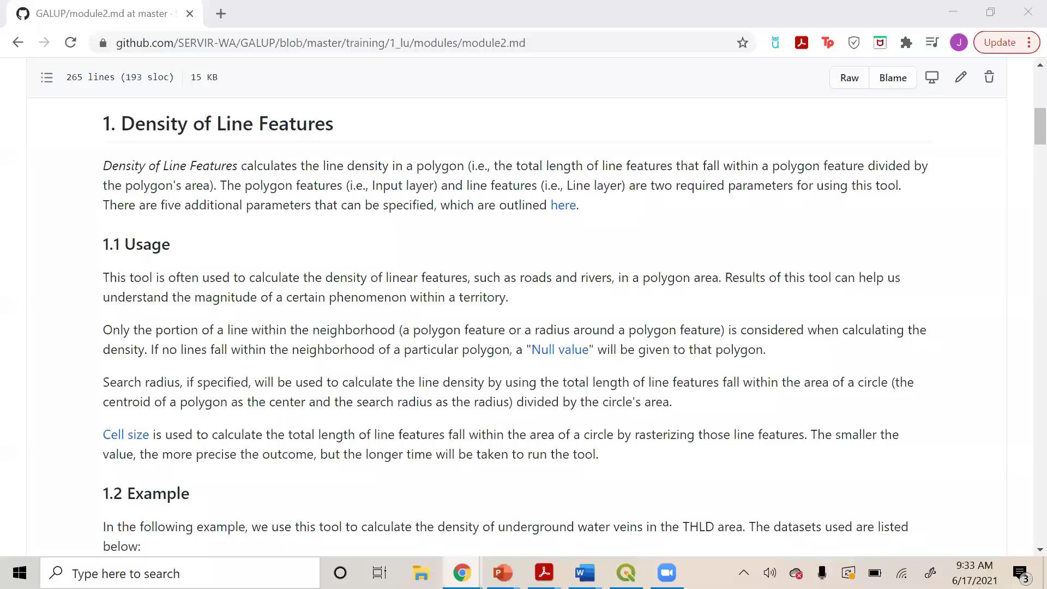The height and width of the screenshot is (589, 1047).
Task: Click the Adobe Acrobat extension icon
Action: (x=802, y=43)
